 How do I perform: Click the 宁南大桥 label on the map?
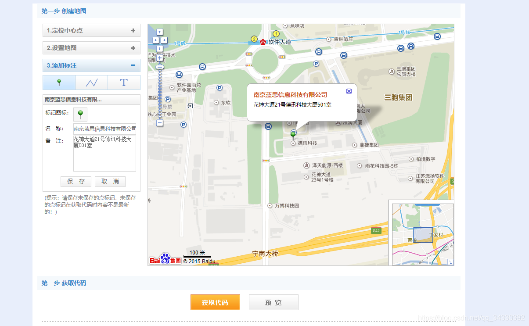point(265,254)
